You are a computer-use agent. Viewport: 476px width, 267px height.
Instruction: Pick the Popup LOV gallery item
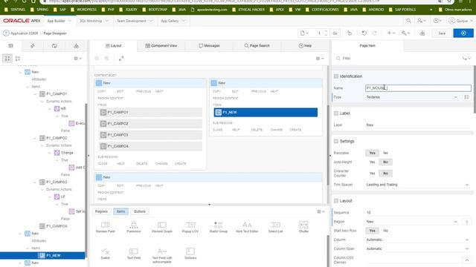pos(190,227)
